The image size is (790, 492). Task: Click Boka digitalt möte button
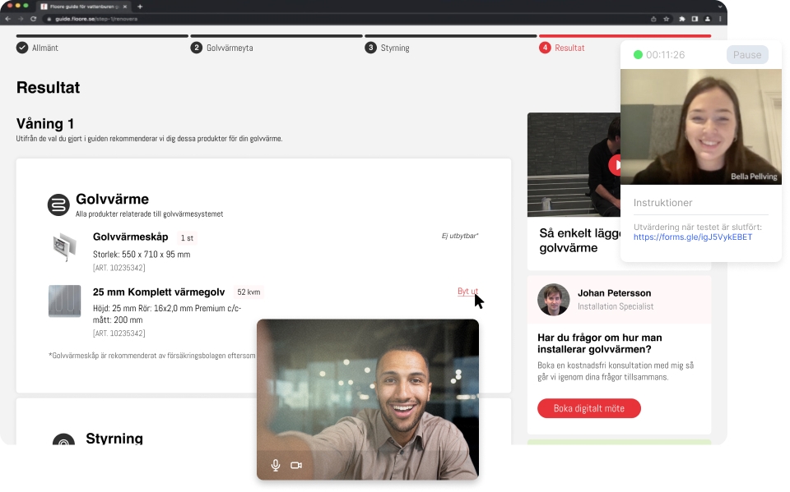click(589, 408)
